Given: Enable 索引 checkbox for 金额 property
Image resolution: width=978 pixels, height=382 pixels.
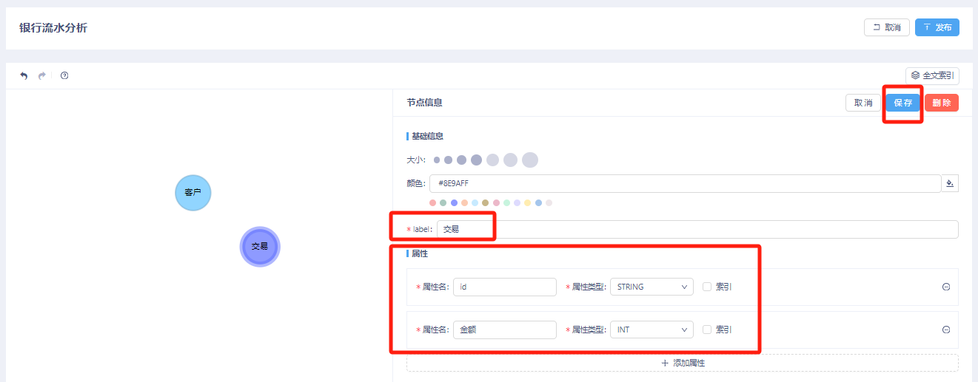Looking at the screenshot, I should (707, 330).
